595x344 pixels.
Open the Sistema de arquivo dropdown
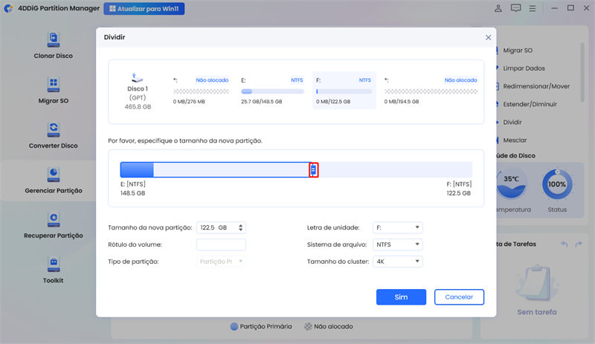(399, 244)
